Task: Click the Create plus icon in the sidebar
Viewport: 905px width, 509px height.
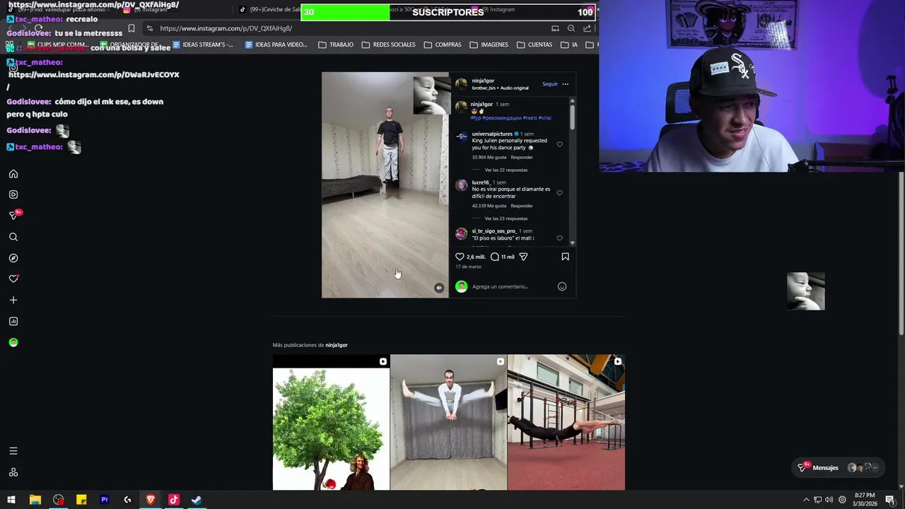Action: tap(13, 300)
